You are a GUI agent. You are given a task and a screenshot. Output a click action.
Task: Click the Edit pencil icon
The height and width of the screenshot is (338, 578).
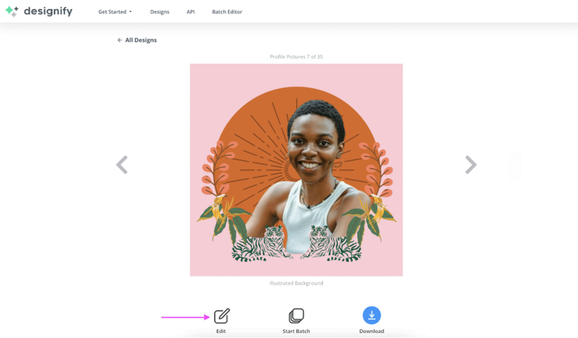(x=222, y=315)
